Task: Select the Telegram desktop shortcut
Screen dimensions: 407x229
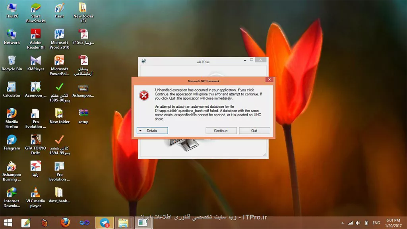Action: pyautogui.click(x=12, y=142)
